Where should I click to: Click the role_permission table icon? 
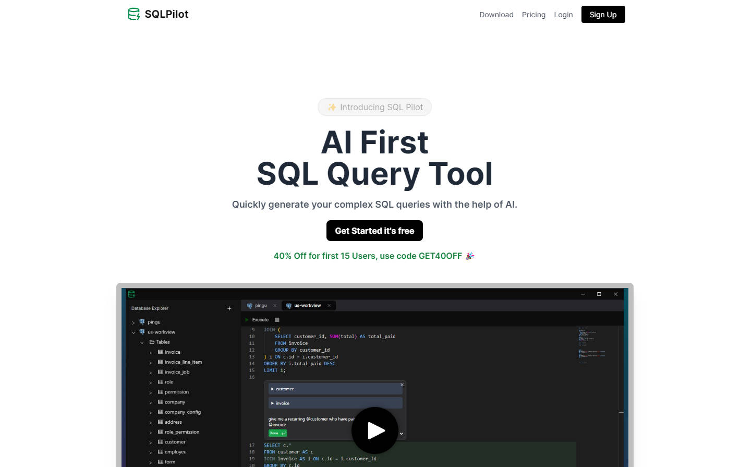coord(161,432)
